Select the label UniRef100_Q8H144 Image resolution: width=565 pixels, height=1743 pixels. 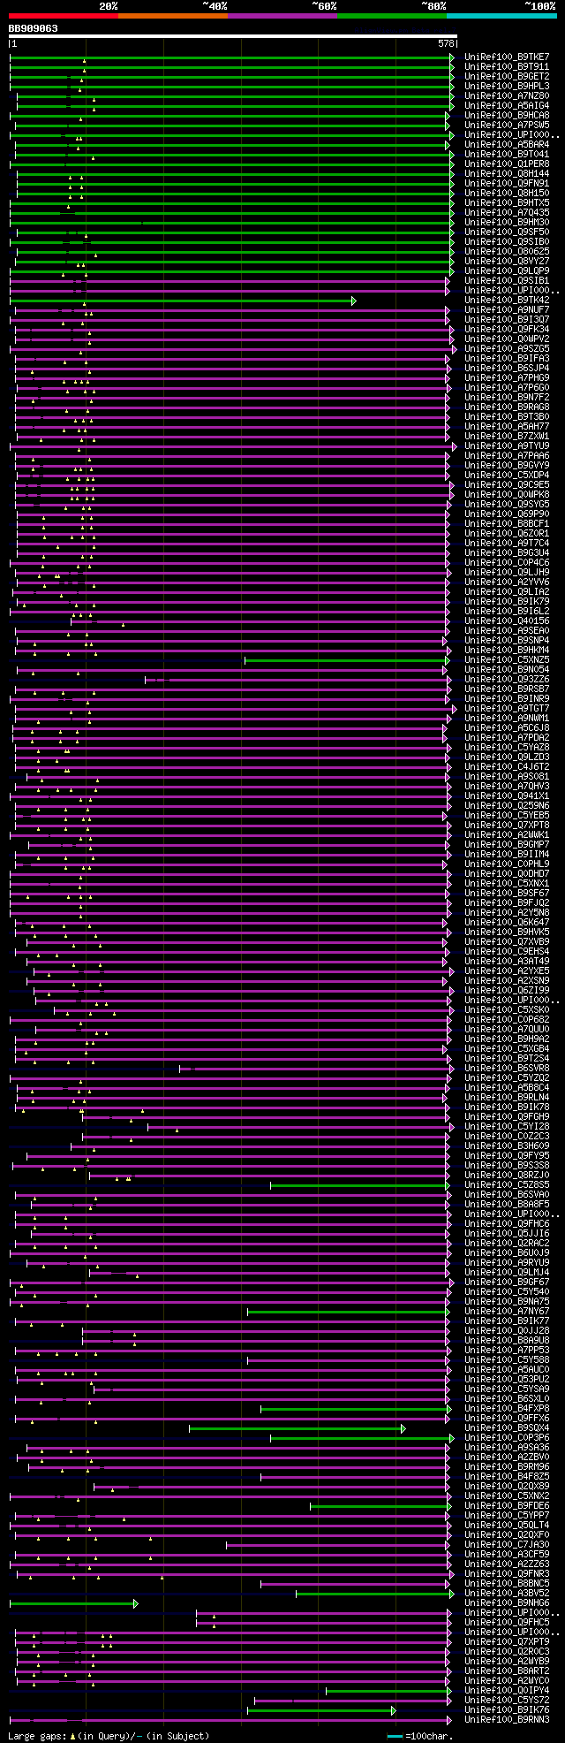pyautogui.click(x=507, y=173)
